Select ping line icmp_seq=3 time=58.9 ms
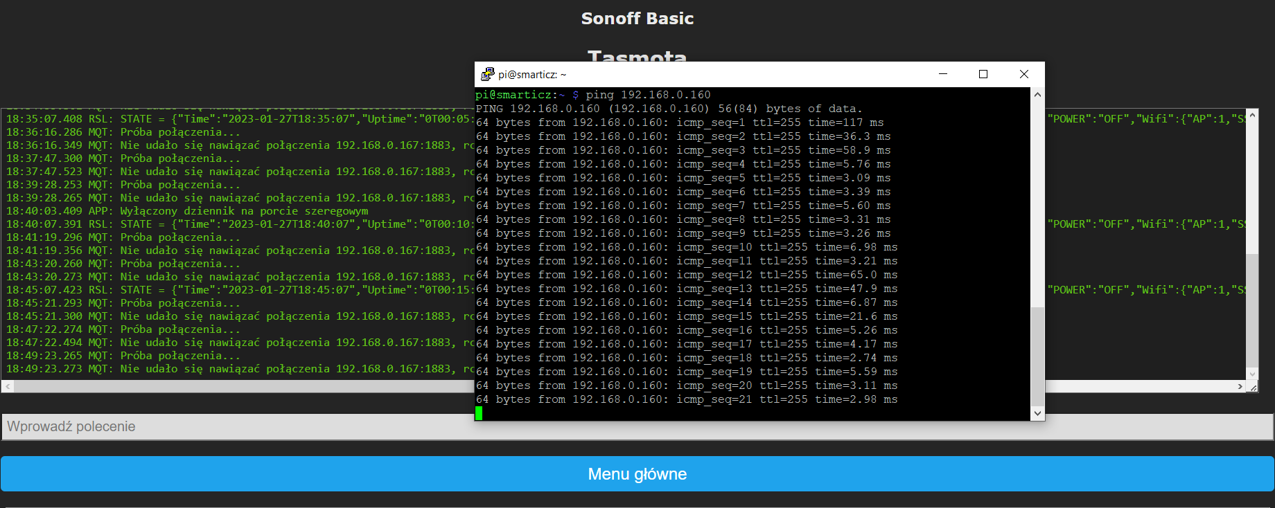This screenshot has width=1275, height=508. (683, 150)
